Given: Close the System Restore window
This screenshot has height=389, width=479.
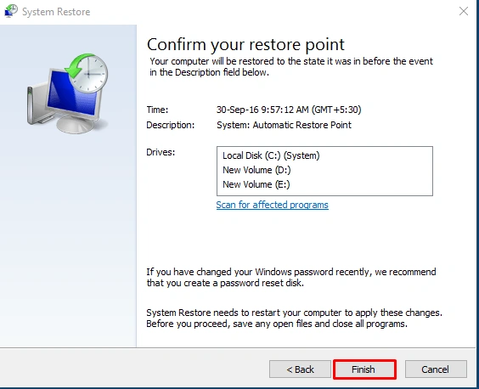Looking at the screenshot, I should (464, 11).
